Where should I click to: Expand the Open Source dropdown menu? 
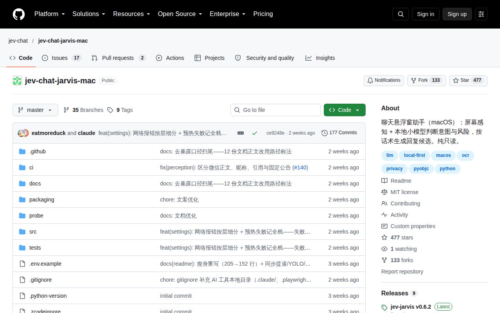pos(180,14)
